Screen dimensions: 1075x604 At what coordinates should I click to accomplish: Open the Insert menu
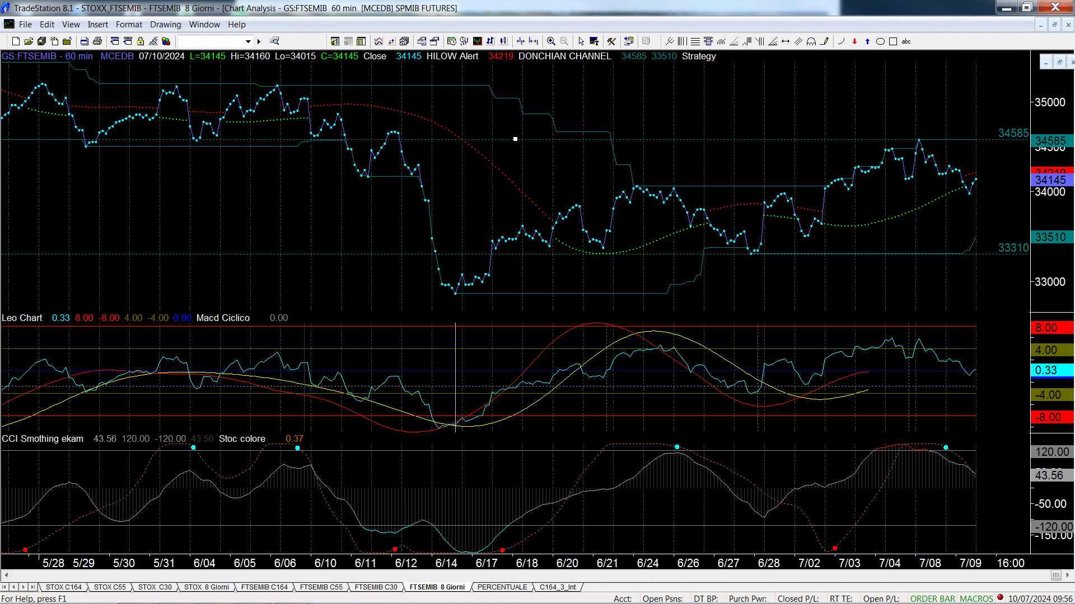tap(97, 25)
